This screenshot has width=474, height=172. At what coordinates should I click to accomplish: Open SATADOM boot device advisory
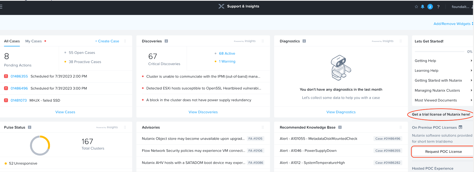click(193, 163)
